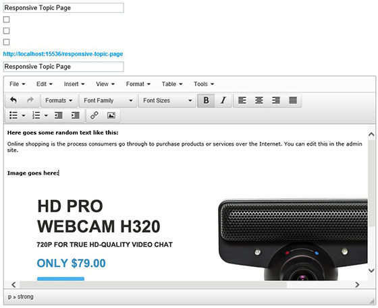Focus the second Responsive Topic Page field
The image size is (378, 308).
(x=63, y=67)
